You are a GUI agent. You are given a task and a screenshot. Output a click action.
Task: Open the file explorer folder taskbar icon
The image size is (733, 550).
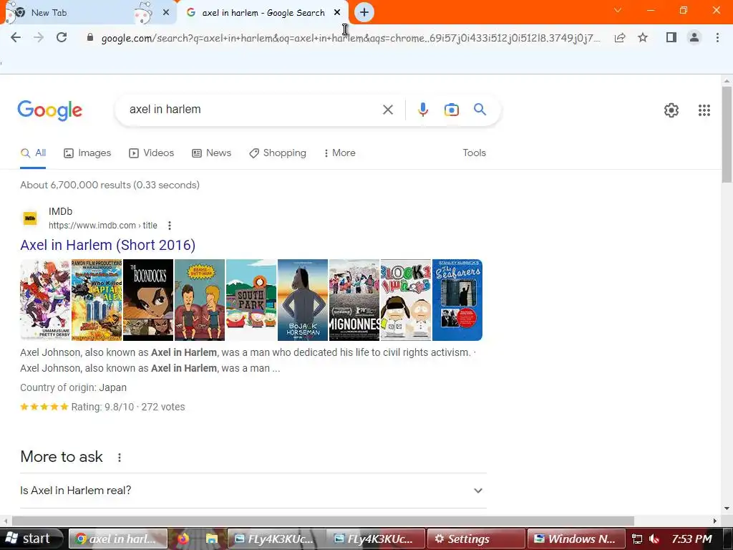[x=212, y=539]
